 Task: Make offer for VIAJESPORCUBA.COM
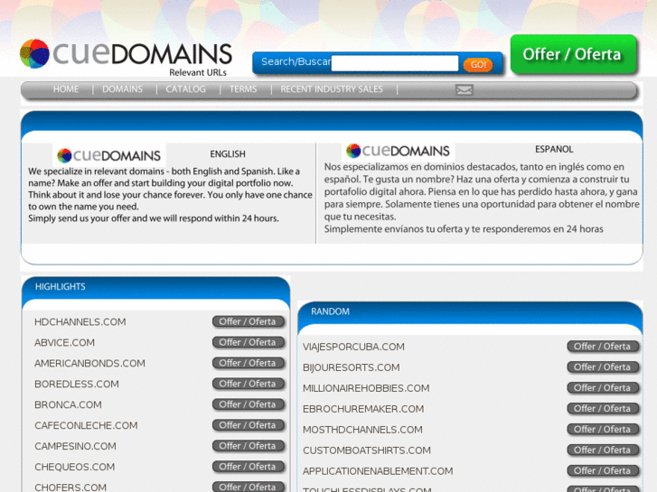(x=603, y=347)
